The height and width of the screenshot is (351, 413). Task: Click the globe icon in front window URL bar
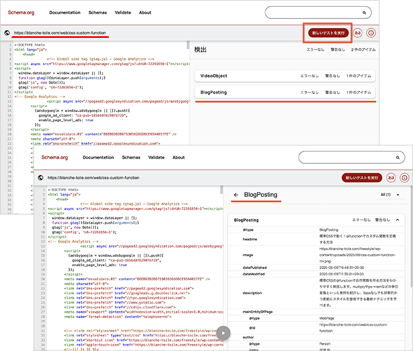41,178
